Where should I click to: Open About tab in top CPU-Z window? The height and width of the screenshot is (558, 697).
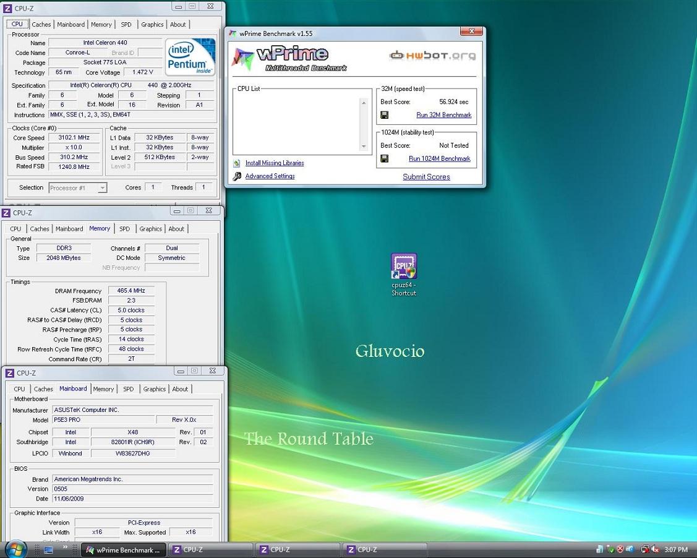pyautogui.click(x=178, y=25)
